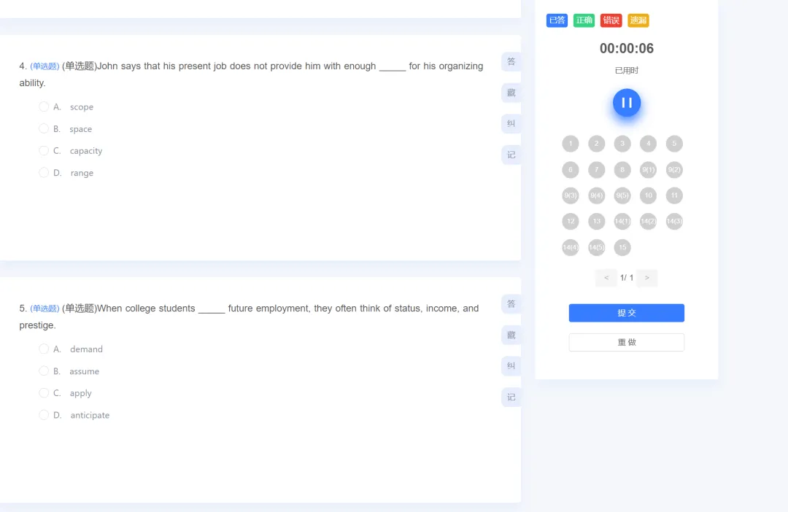788x512 pixels.
Task: Click 纠 correction icon for question 4
Action: click(511, 123)
